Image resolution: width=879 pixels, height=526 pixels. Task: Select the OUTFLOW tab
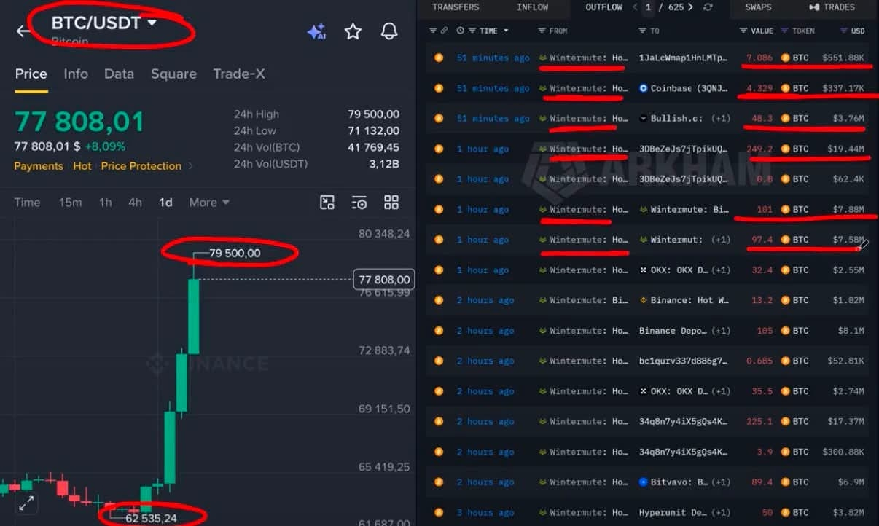(x=604, y=7)
